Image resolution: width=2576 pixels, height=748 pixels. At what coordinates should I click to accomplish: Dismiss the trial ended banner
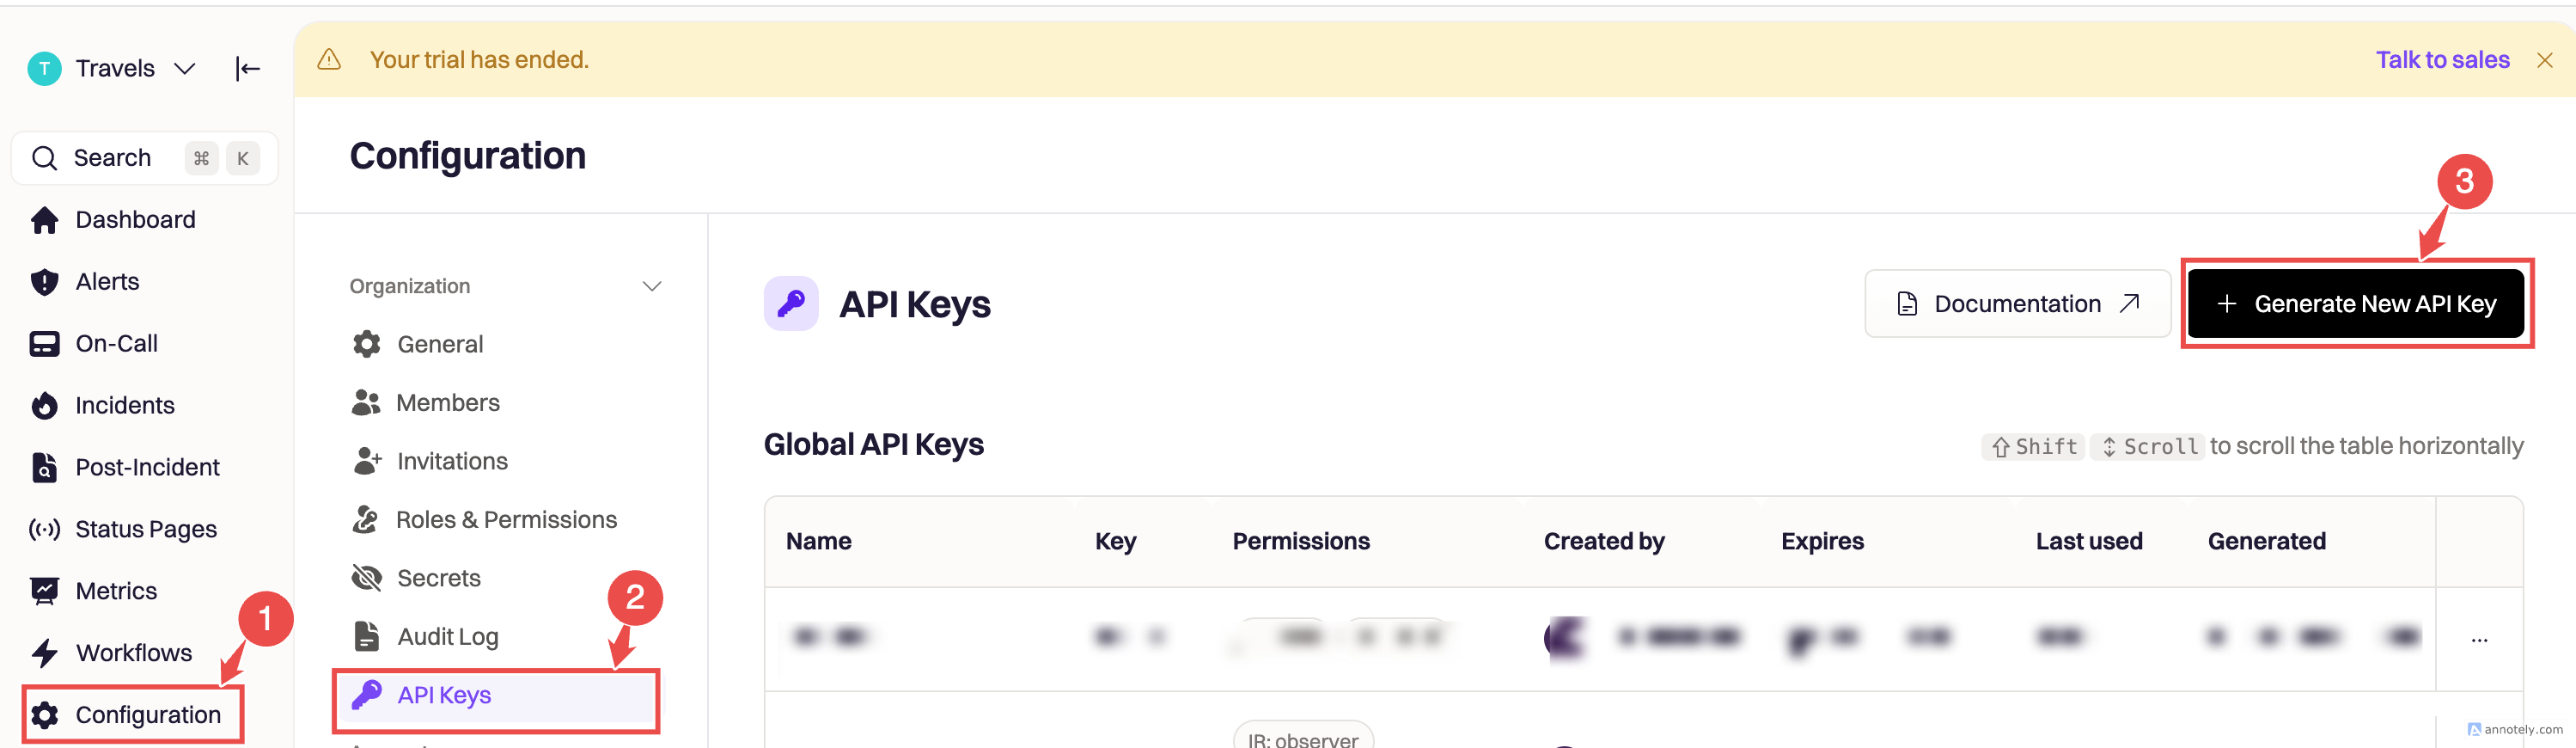tap(2544, 61)
